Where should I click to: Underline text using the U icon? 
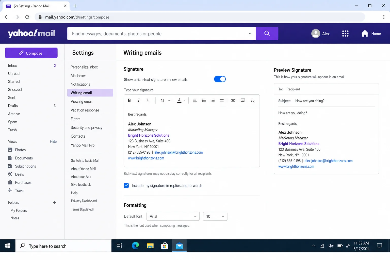point(148,101)
